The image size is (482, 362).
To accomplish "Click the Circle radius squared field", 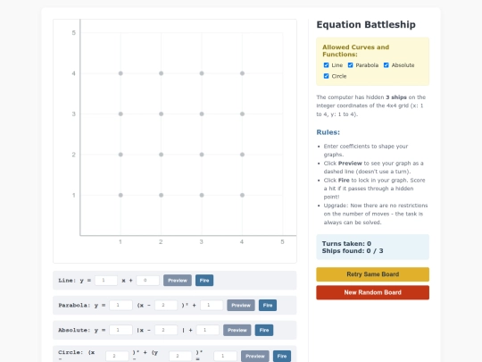I will [x=225, y=356].
